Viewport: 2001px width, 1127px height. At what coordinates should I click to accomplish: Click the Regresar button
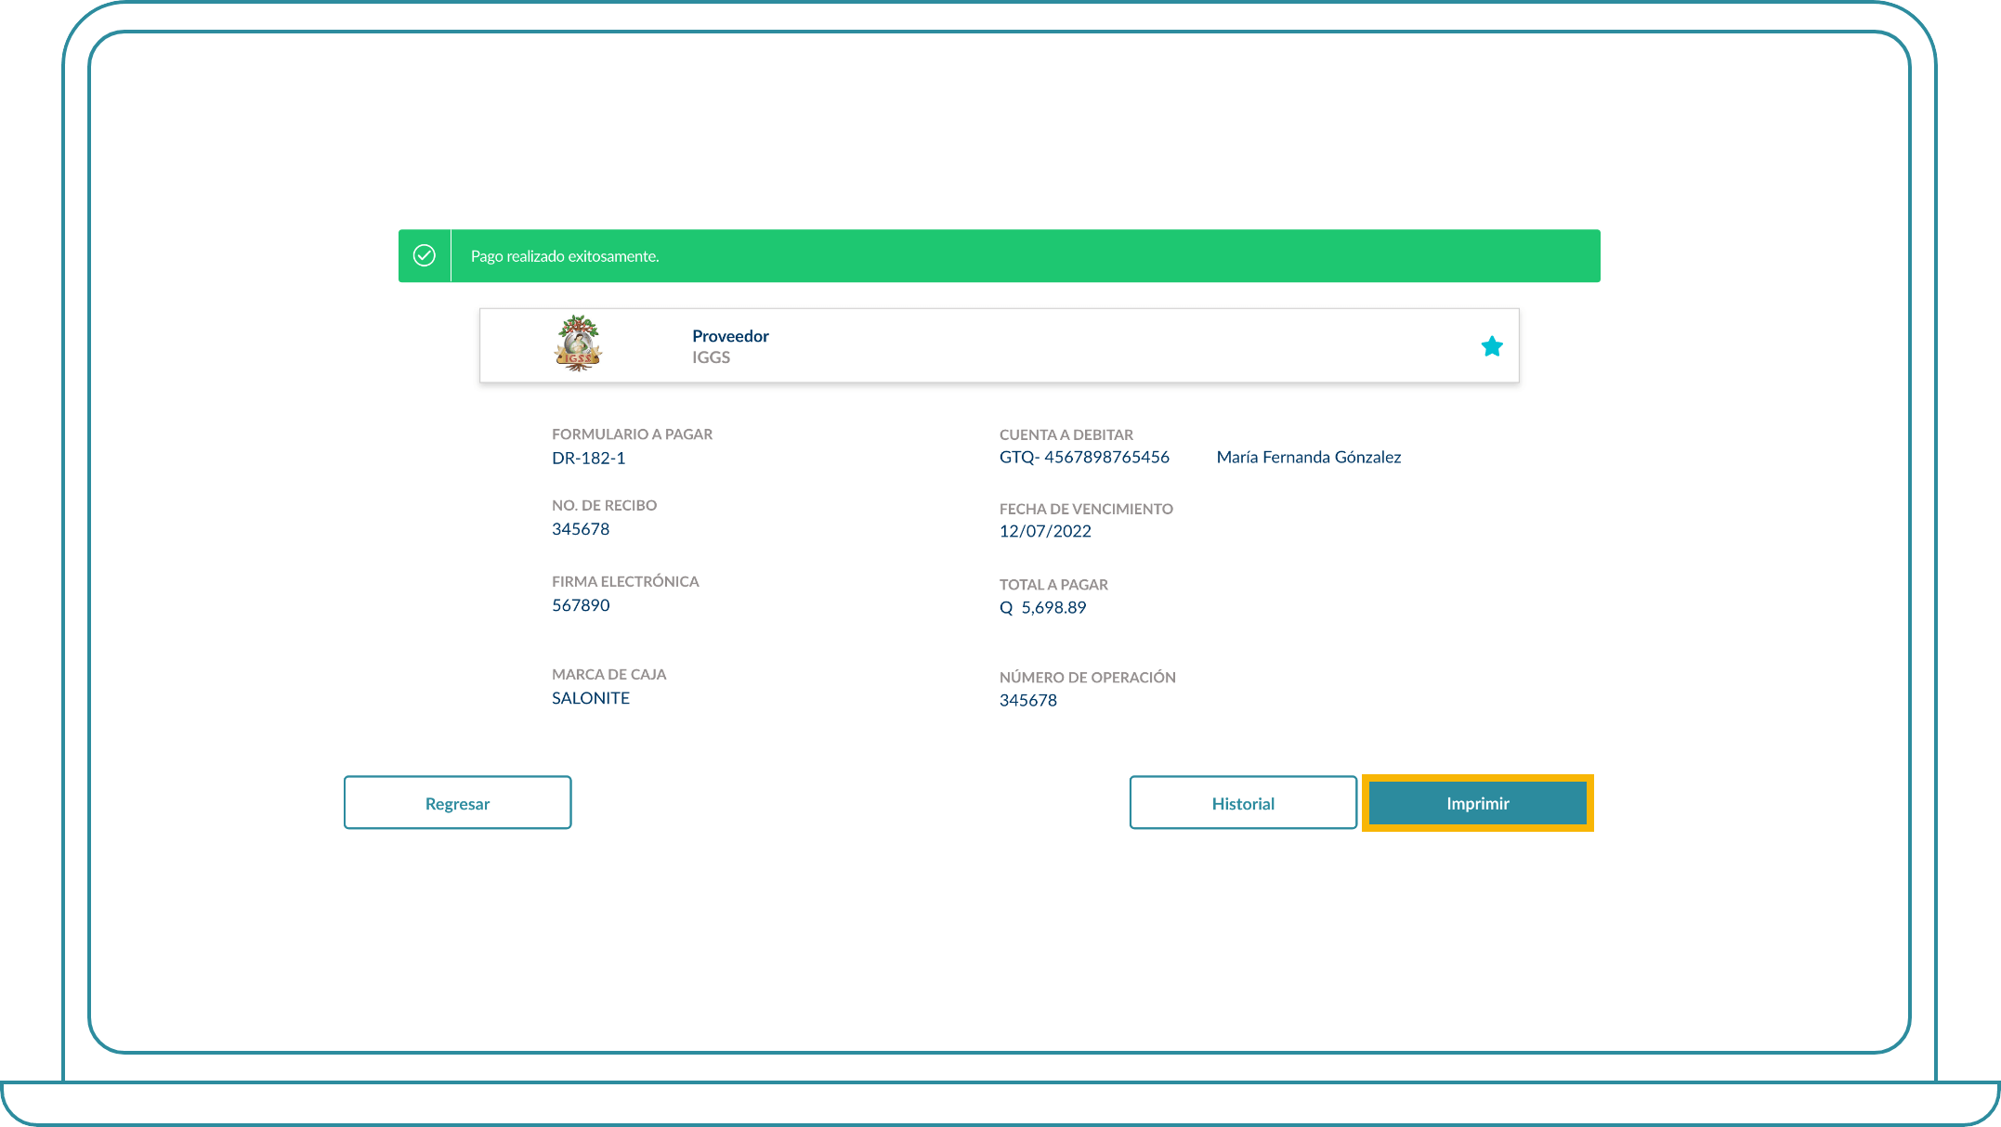click(457, 803)
